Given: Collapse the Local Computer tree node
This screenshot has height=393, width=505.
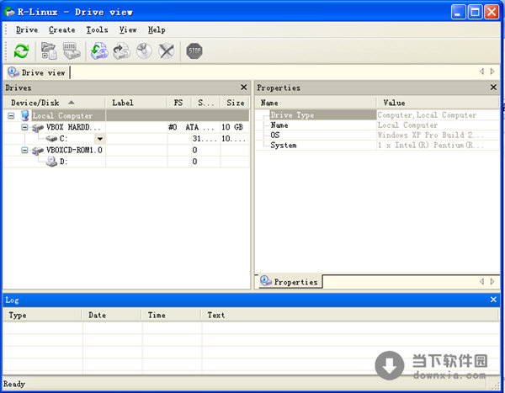Looking at the screenshot, I should [11, 115].
